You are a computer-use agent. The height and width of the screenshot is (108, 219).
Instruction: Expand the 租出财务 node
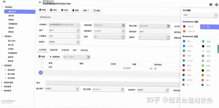(5, 70)
